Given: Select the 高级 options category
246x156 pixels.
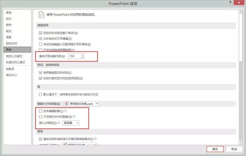Looking at the screenshot, I should (17, 49).
